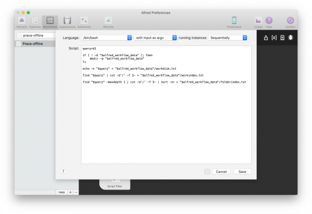Open the Sequentially running instances dropdown
The image size is (312, 214).
(228, 37)
